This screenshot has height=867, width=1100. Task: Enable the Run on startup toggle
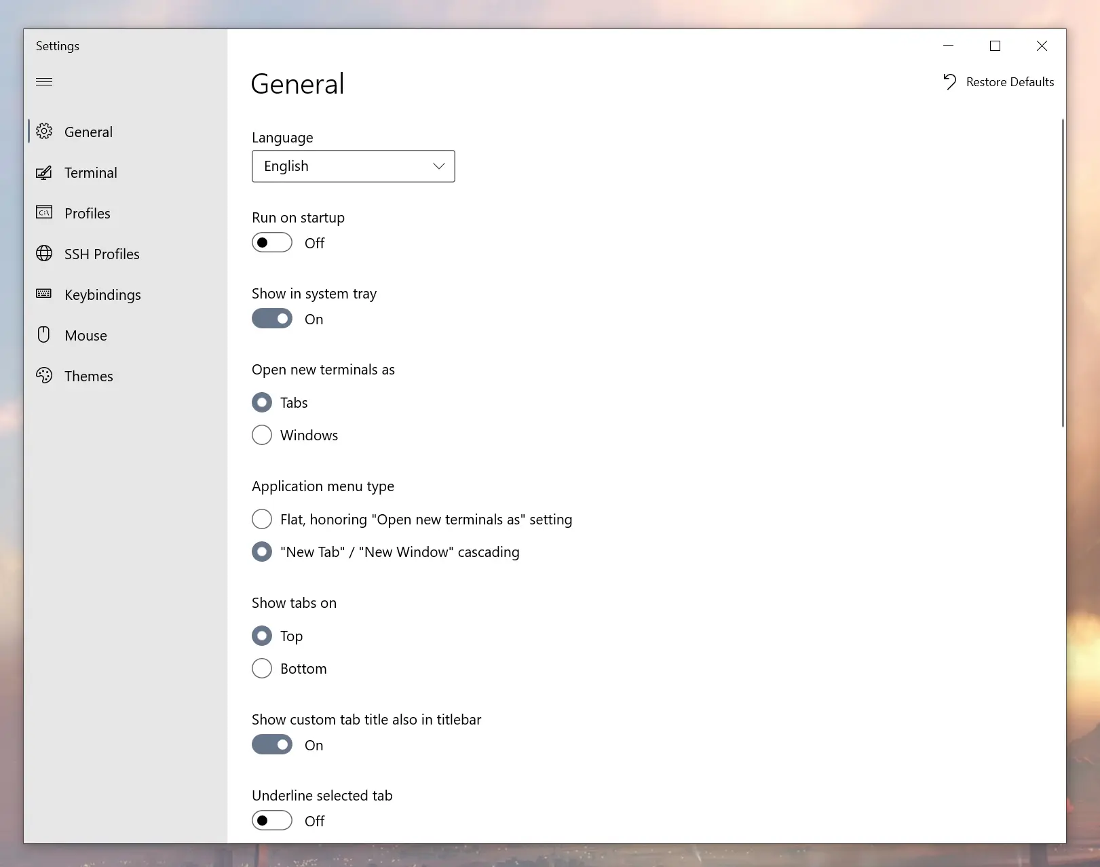[272, 242]
